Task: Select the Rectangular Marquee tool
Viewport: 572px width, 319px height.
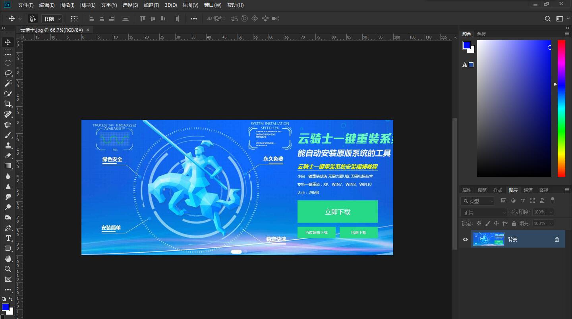Action: (8, 52)
